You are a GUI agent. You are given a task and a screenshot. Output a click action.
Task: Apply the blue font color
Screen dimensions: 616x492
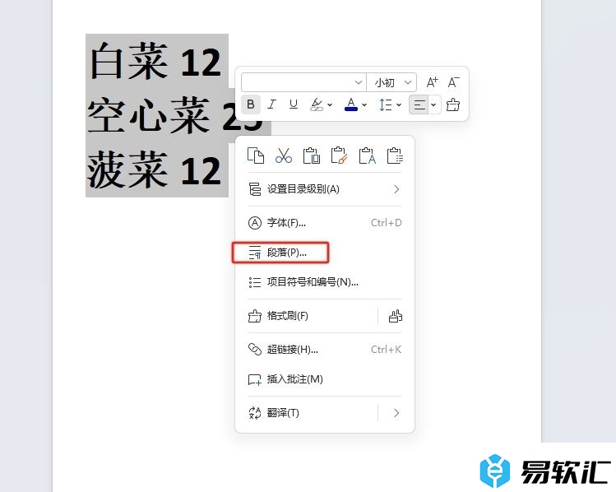(351, 104)
